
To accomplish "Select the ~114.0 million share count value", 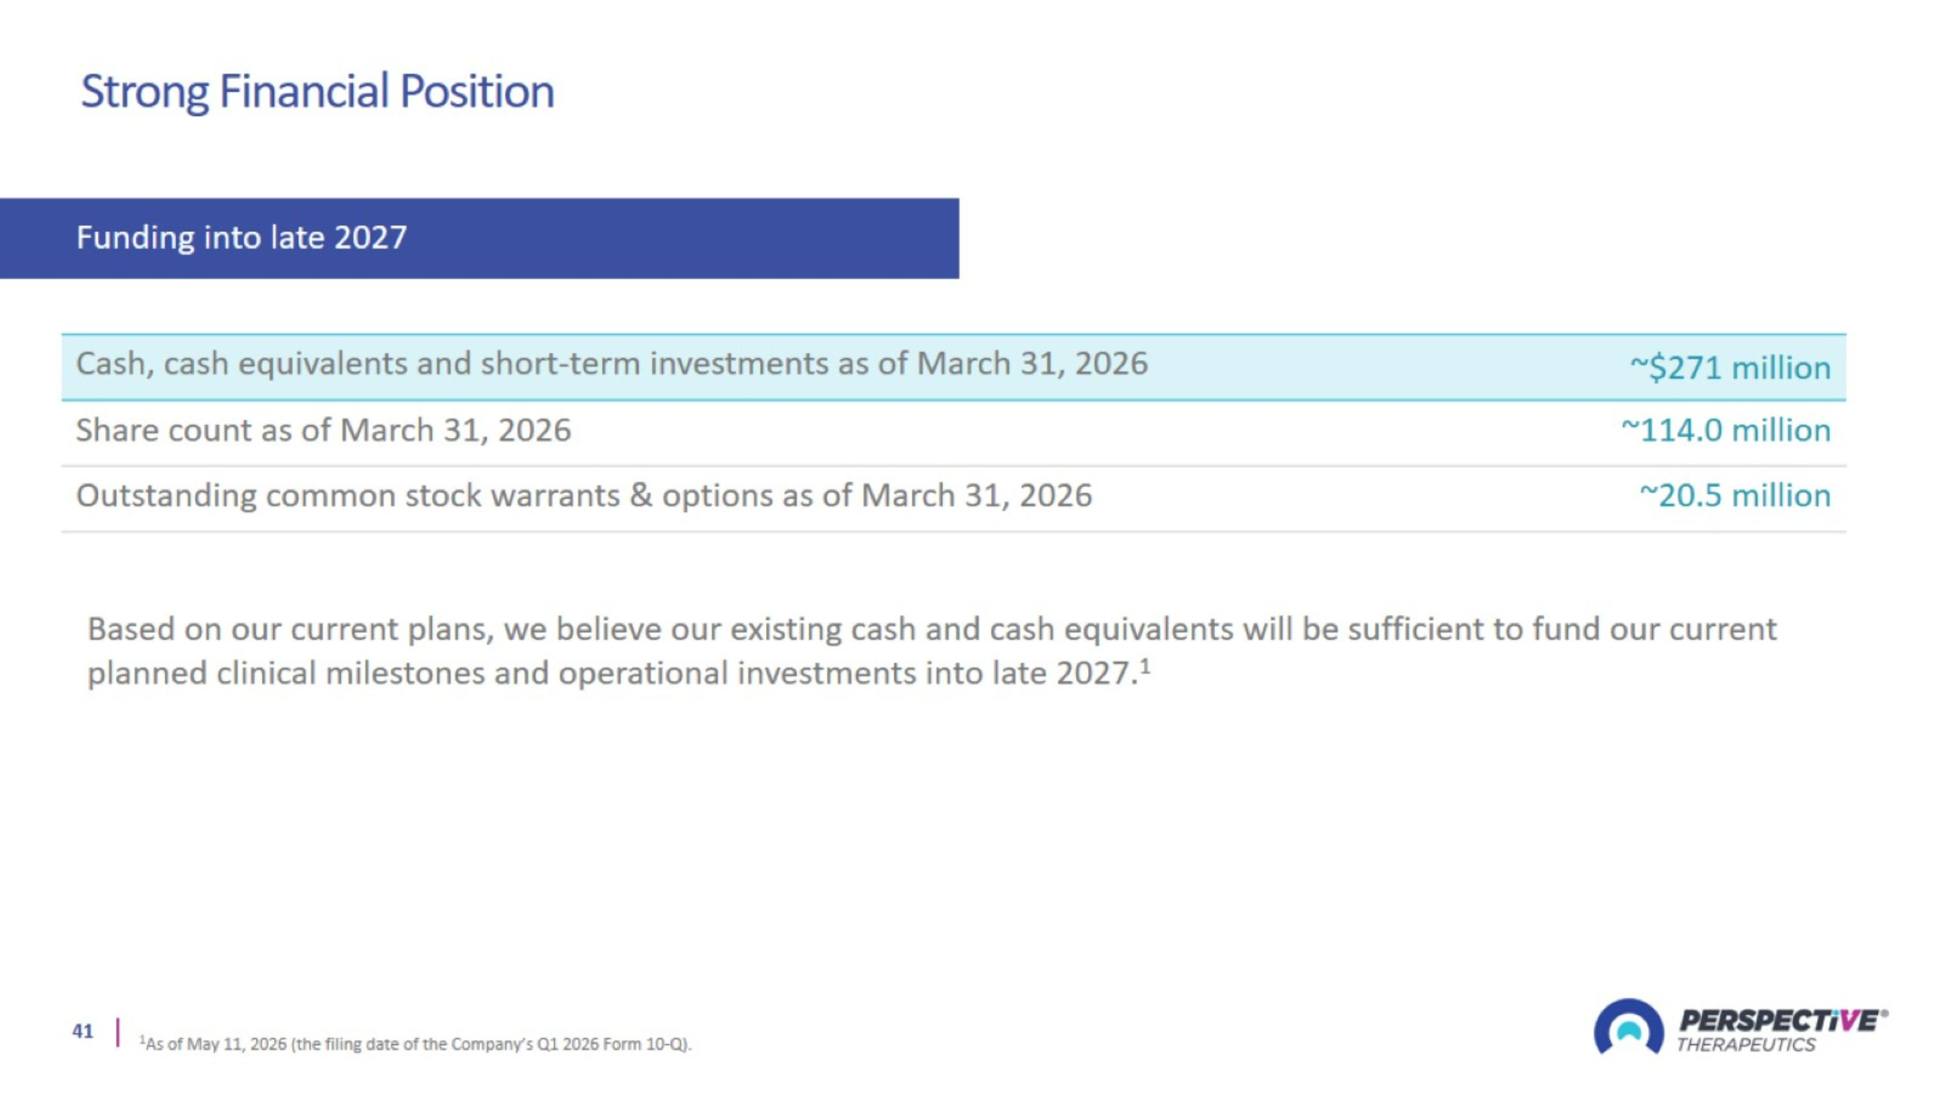I will click(x=1726, y=431).
